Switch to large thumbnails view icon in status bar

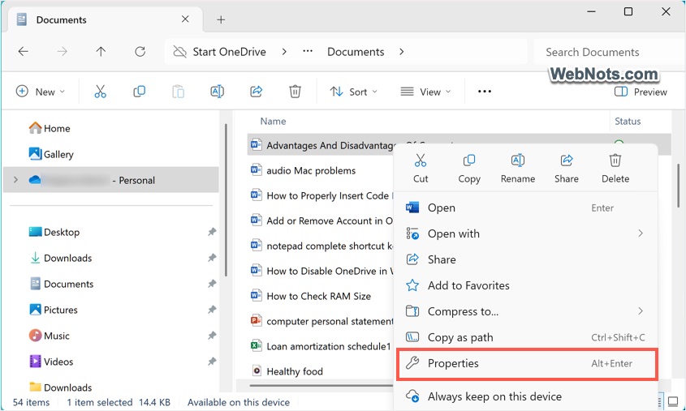[x=673, y=402]
